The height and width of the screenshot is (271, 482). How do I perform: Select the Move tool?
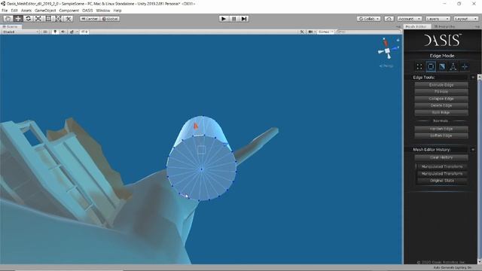18,19
